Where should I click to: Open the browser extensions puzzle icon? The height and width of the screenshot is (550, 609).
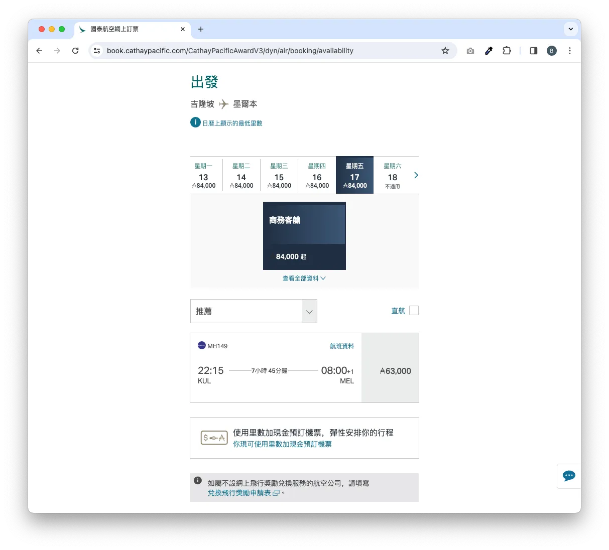[507, 51]
